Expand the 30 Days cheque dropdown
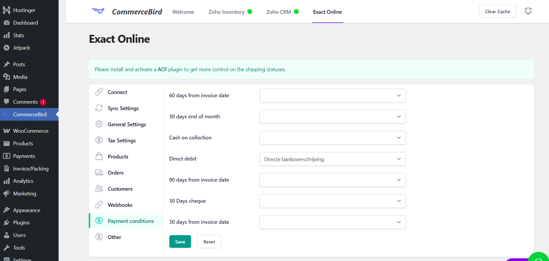Screen dimensions: 549x261 (x=333, y=201)
